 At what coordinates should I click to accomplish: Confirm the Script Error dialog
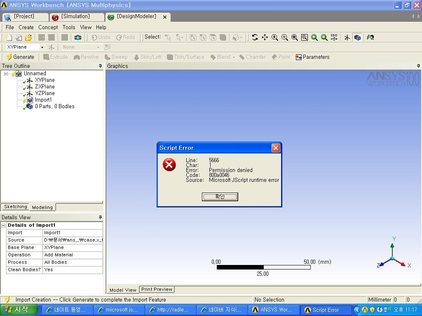pos(220,197)
